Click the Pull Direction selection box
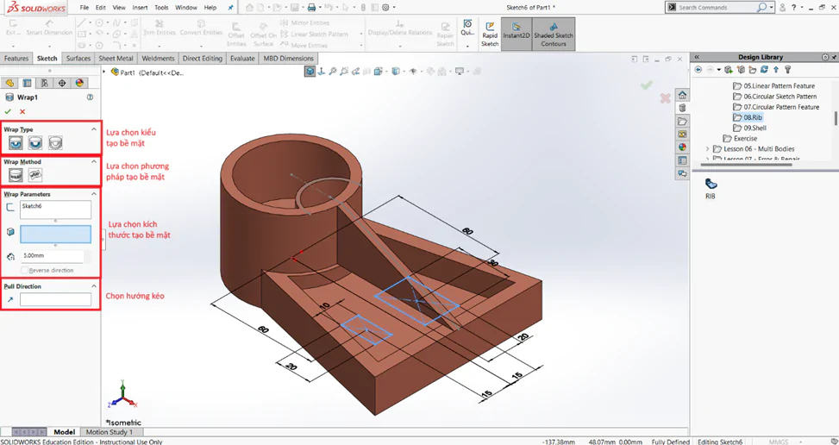Screen dimensions: 839x445 (56, 299)
